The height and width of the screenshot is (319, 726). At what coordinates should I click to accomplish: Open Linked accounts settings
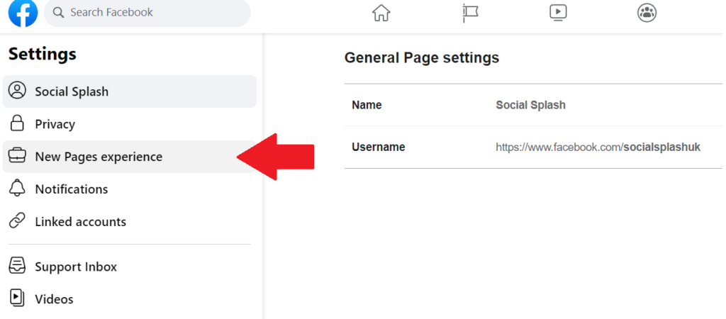click(x=130, y=222)
